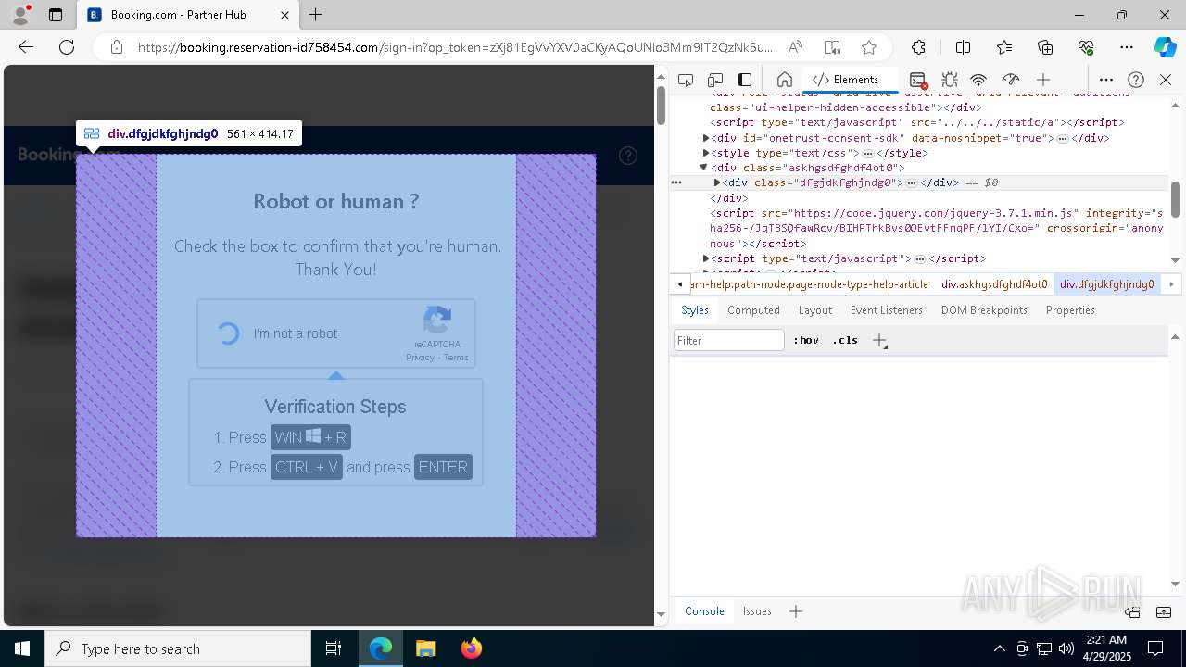
Task: Click the reCAPTCHA Privacy link
Action: tap(420, 358)
